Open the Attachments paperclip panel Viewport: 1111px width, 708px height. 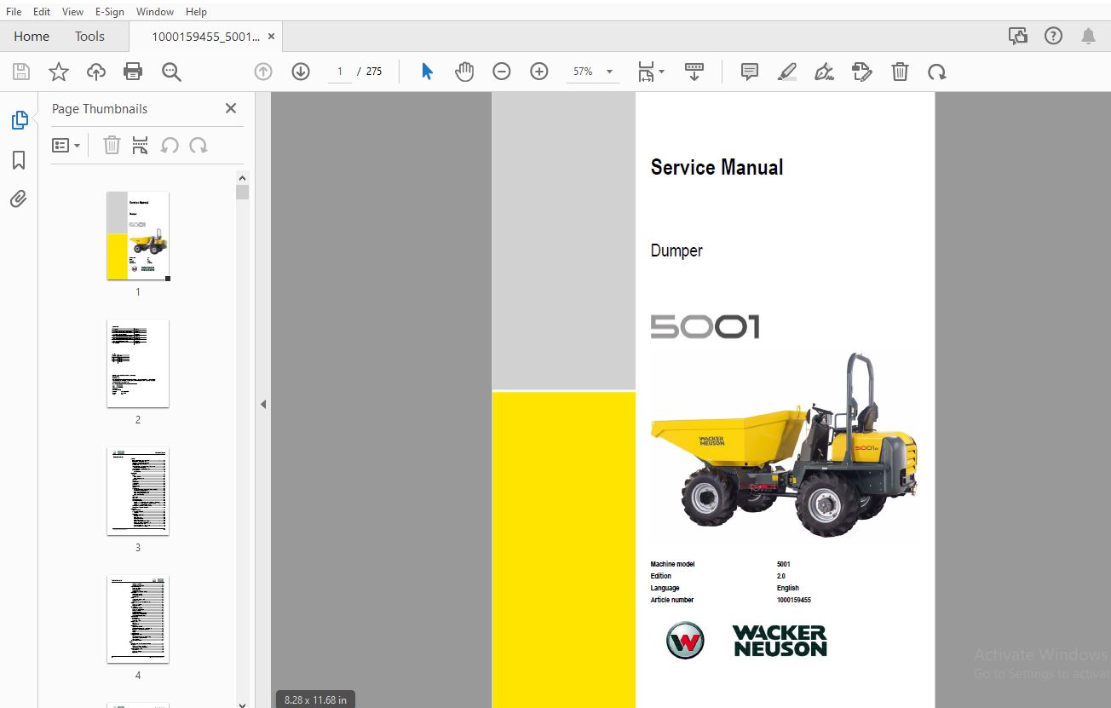click(x=19, y=199)
